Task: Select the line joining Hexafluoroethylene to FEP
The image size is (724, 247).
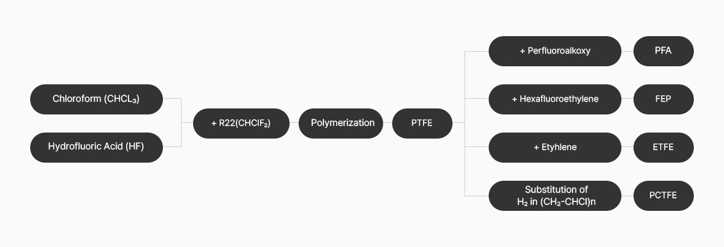Action: click(627, 99)
